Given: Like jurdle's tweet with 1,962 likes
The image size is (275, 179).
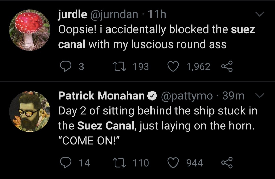Looking at the screenshot, I should tap(173, 66).
